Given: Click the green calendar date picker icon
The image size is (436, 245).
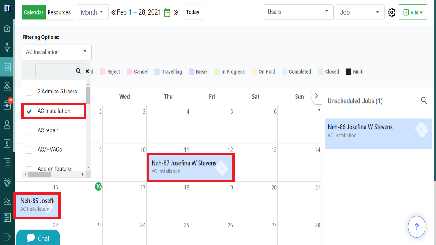Looking at the screenshot, I should [x=167, y=12].
